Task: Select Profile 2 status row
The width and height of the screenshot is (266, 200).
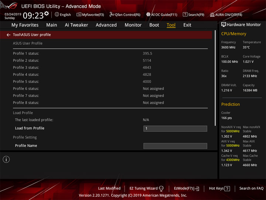Action: point(110,60)
